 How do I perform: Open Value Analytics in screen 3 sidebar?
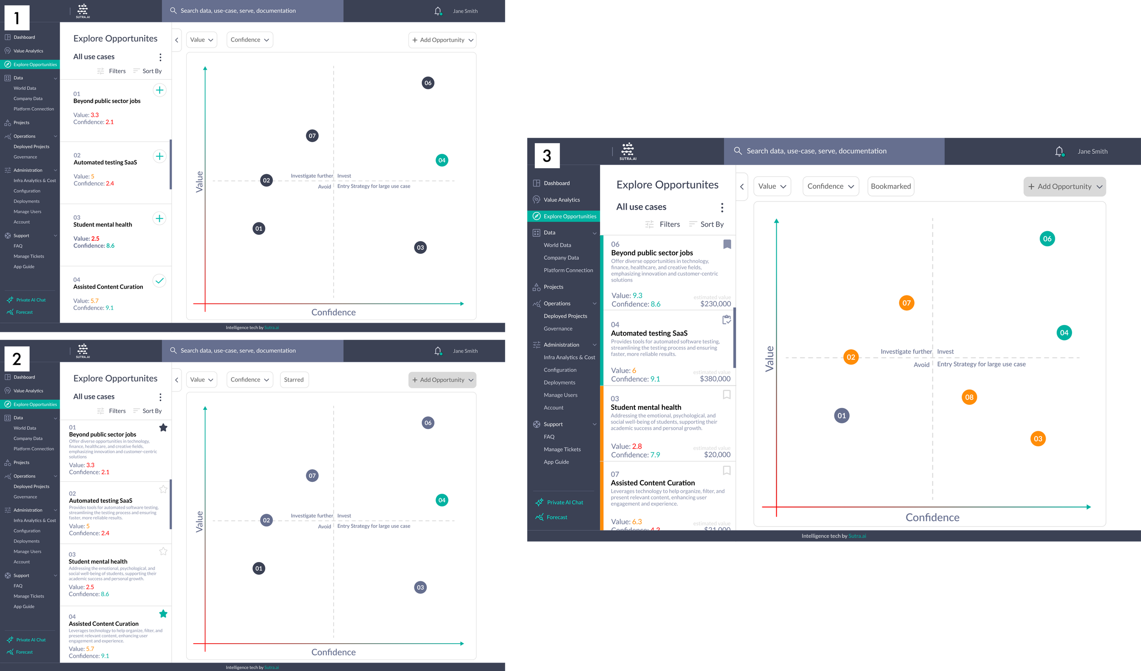point(561,200)
